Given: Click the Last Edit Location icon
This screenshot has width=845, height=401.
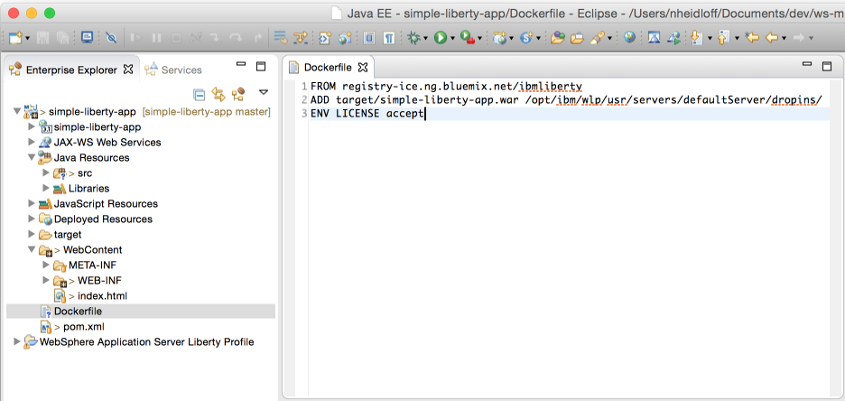Looking at the screenshot, I should [752, 38].
